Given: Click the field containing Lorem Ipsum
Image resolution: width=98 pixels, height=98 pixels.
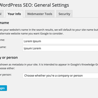Looking at the screenshot, I should (60, 41).
